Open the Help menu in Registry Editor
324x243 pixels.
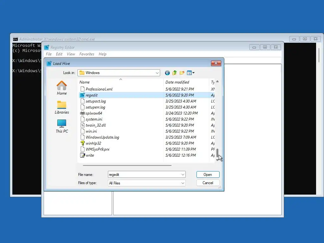(103, 54)
